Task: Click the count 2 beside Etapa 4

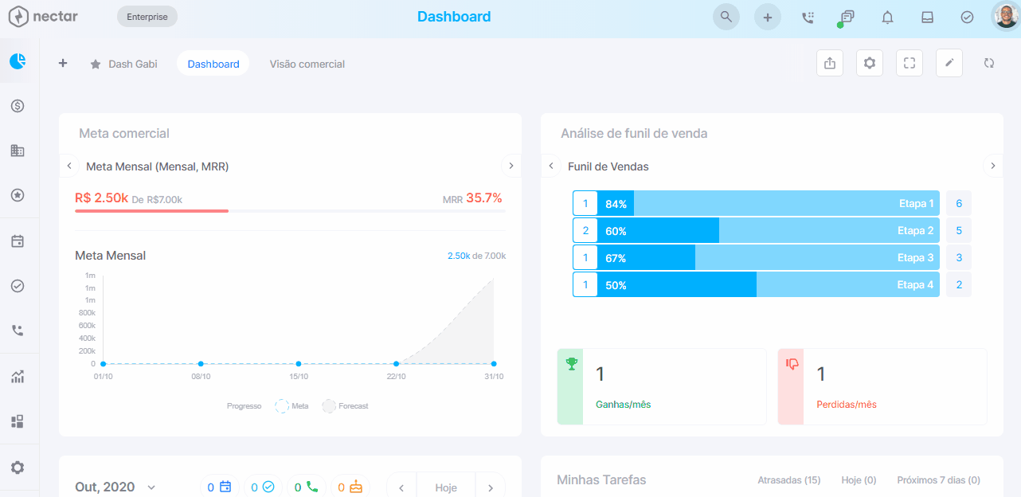Action: [959, 284]
